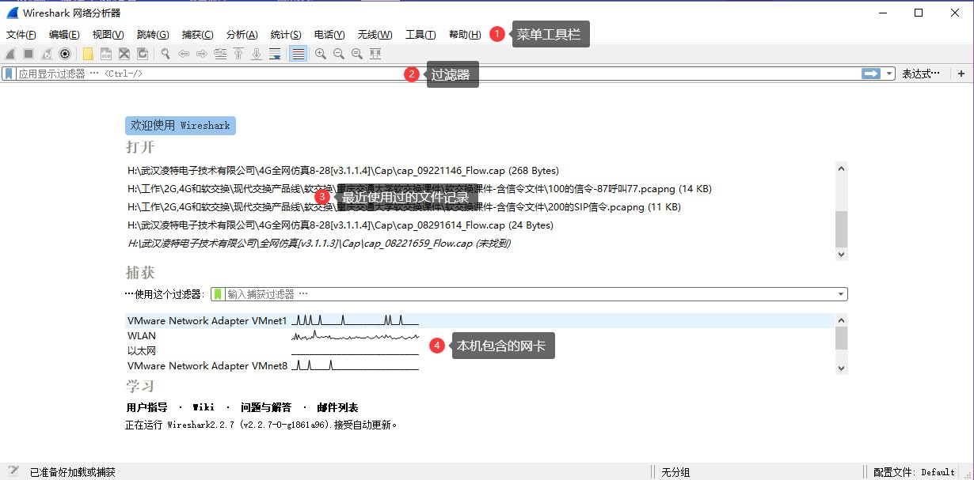974x480 pixels.
Task: Click into the capture filter input
Action: [x=532, y=294]
